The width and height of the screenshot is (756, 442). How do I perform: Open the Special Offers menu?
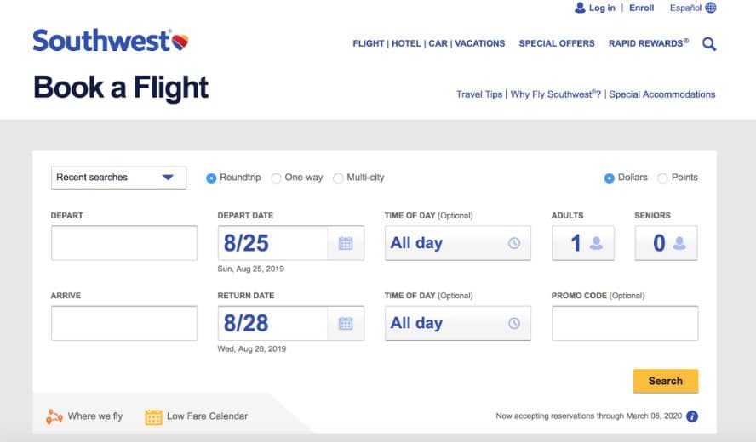pyautogui.click(x=557, y=43)
